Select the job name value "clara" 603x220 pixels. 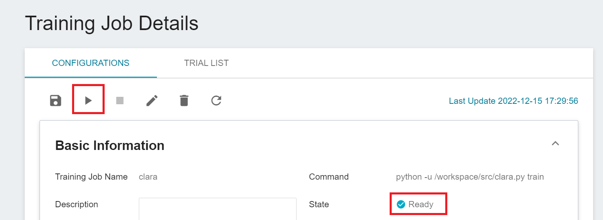tap(148, 177)
